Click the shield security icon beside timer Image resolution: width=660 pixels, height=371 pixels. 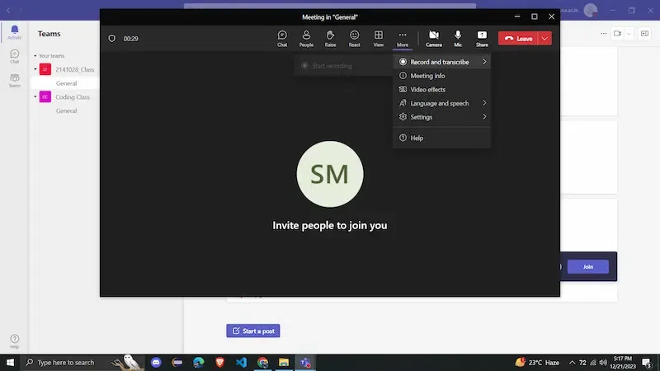pyautogui.click(x=111, y=38)
